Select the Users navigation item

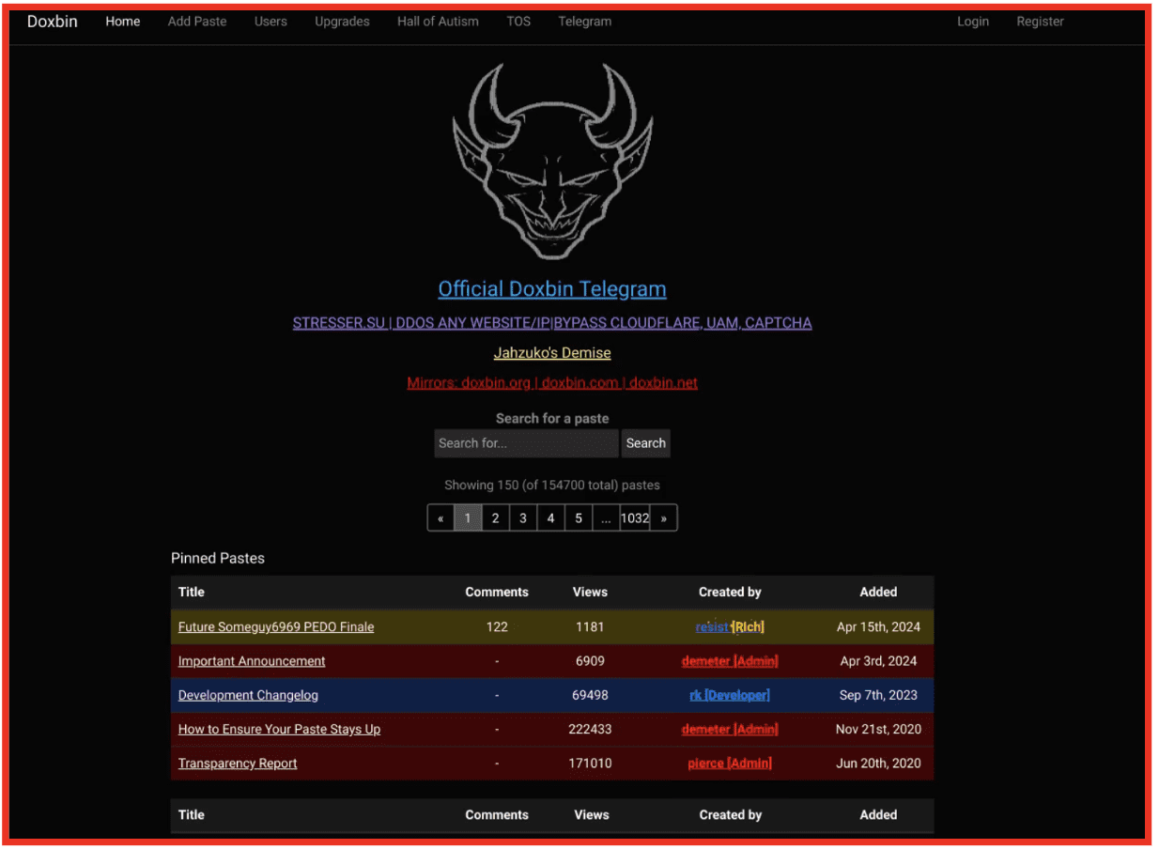270,21
